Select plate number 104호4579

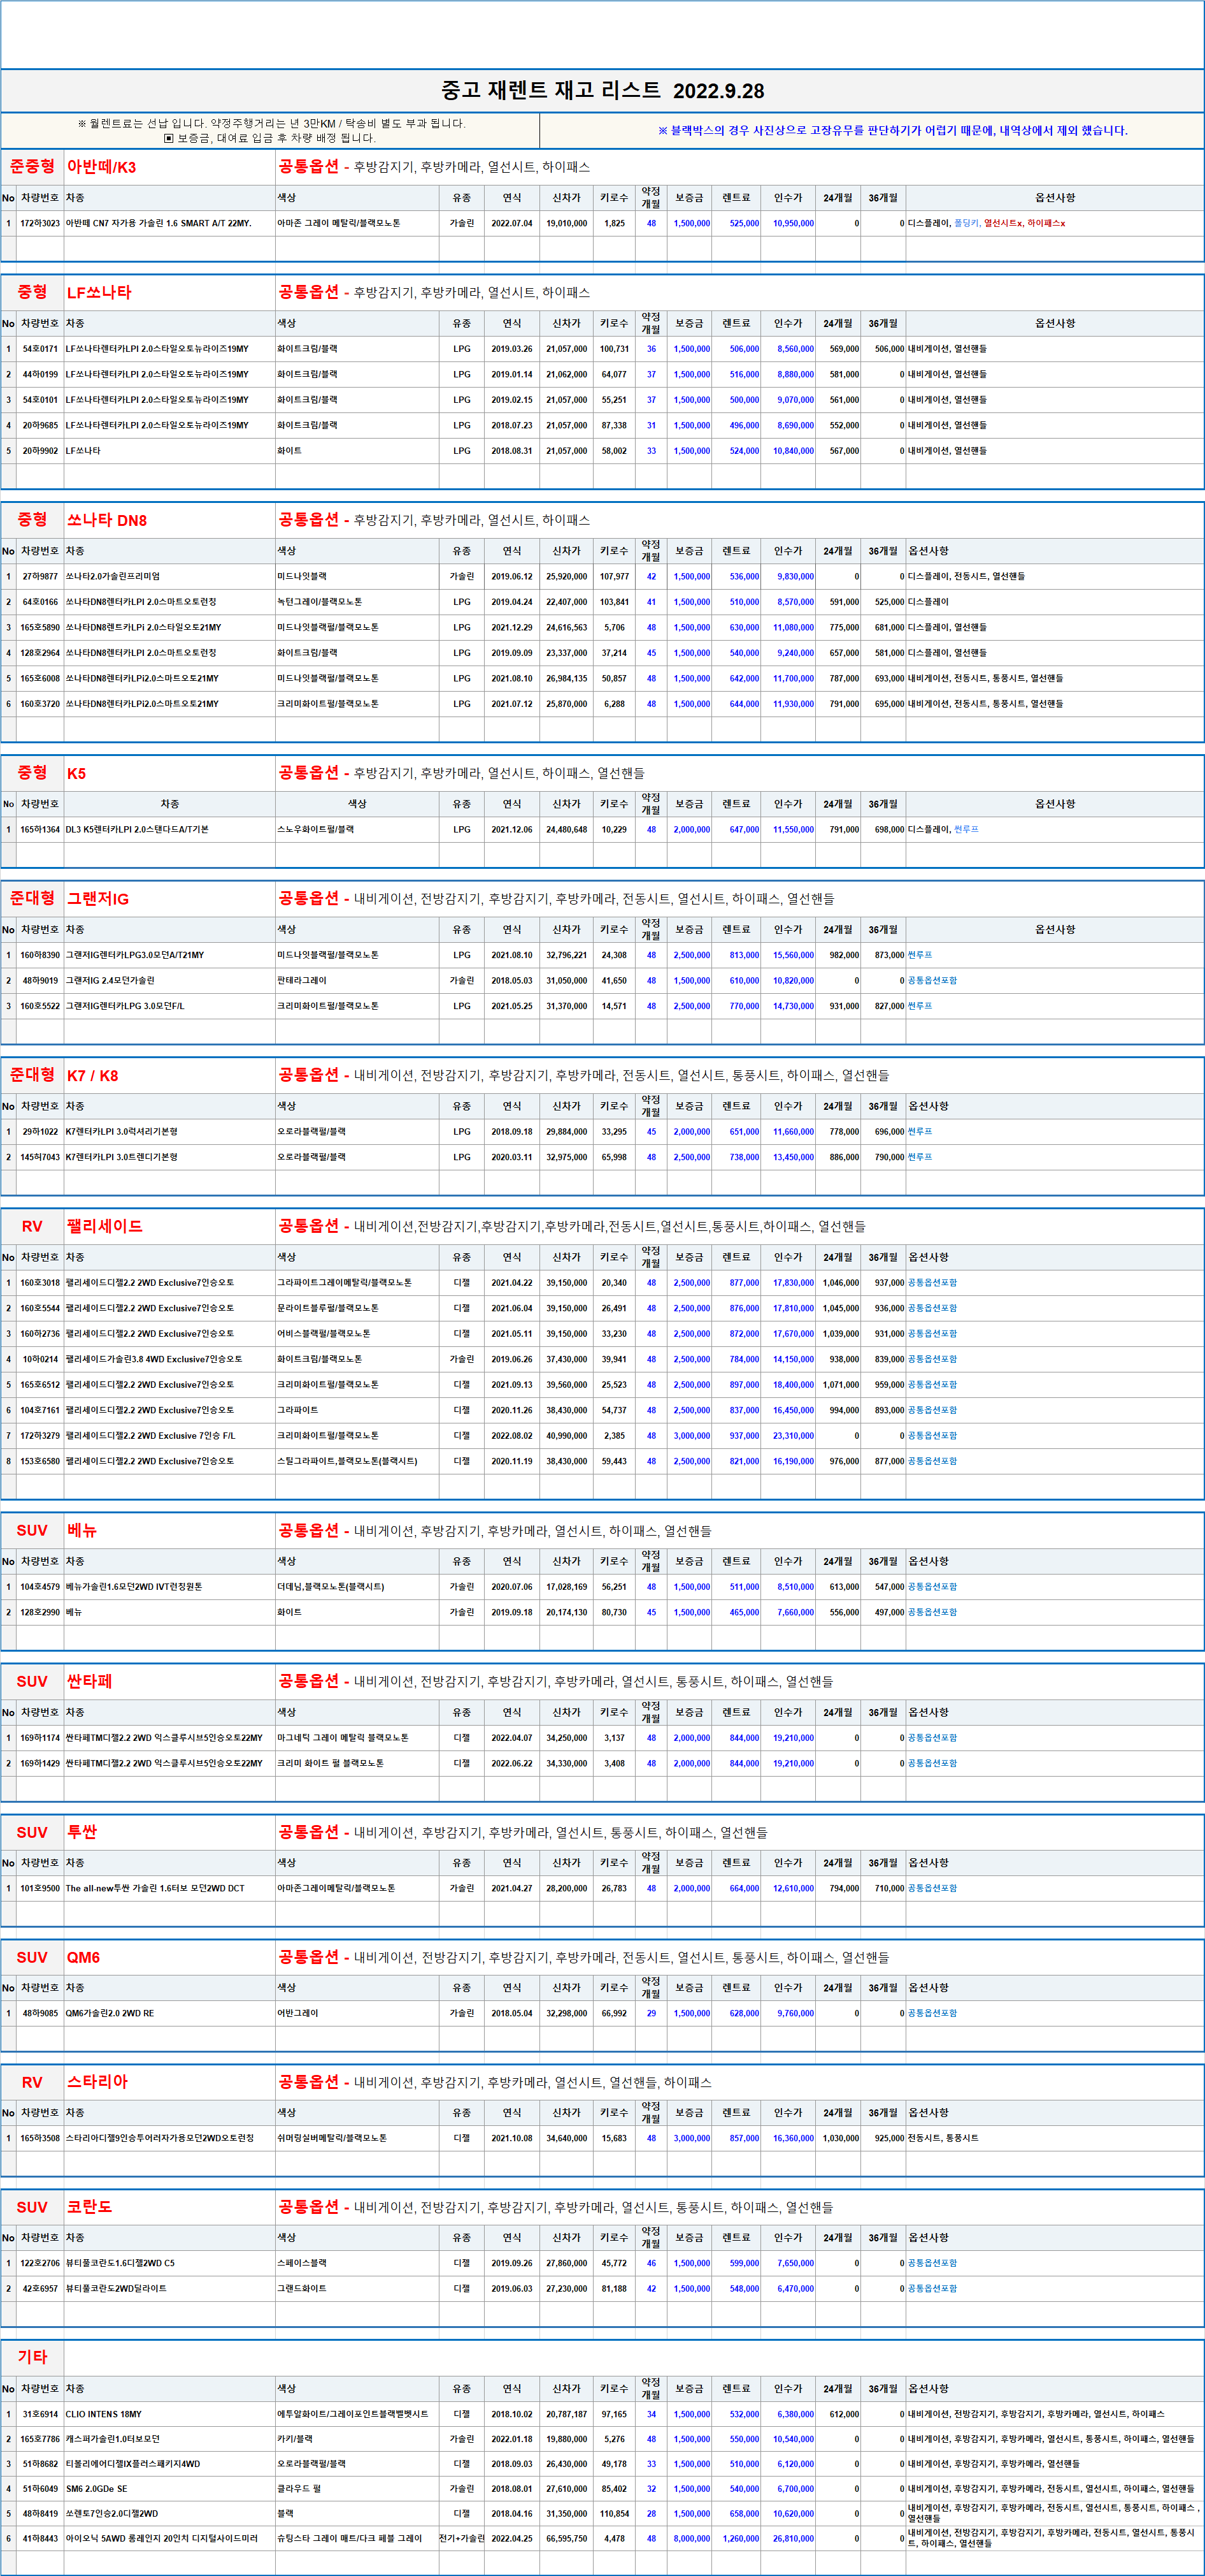coord(40,1587)
